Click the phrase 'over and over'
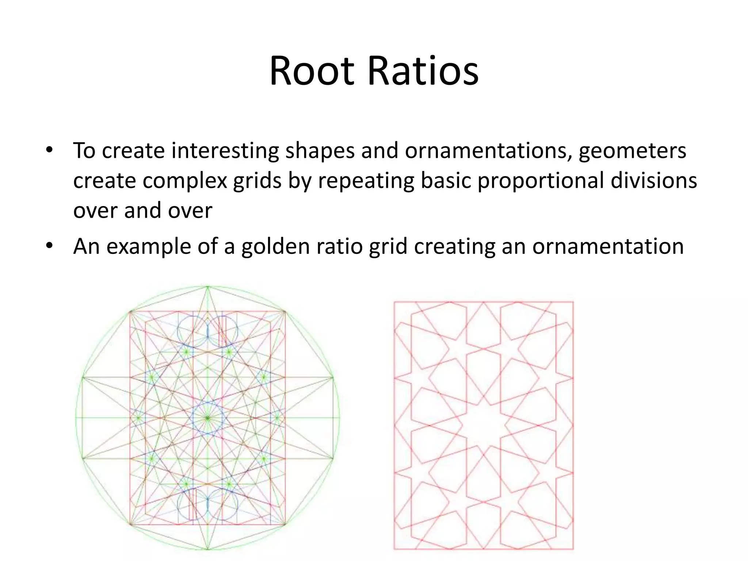748x561 pixels. tap(142, 210)
